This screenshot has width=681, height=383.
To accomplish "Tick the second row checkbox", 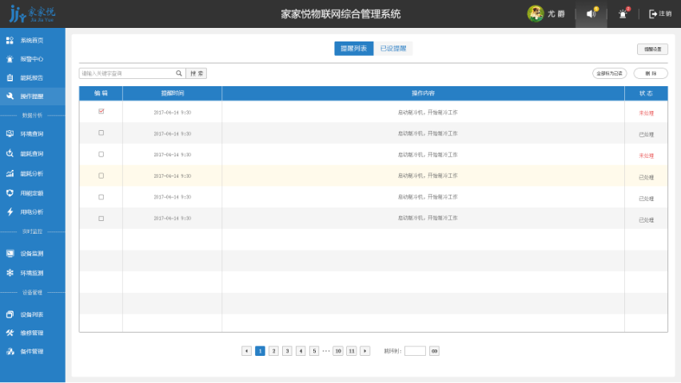I will click(x=101, y=133).
